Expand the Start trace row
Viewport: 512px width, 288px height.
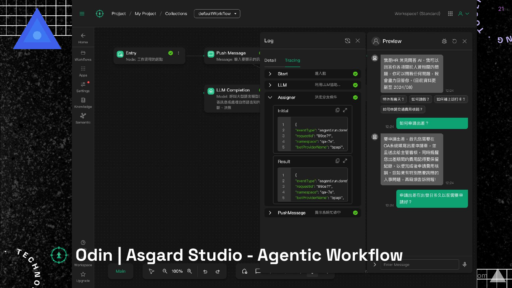pos(270,74)
